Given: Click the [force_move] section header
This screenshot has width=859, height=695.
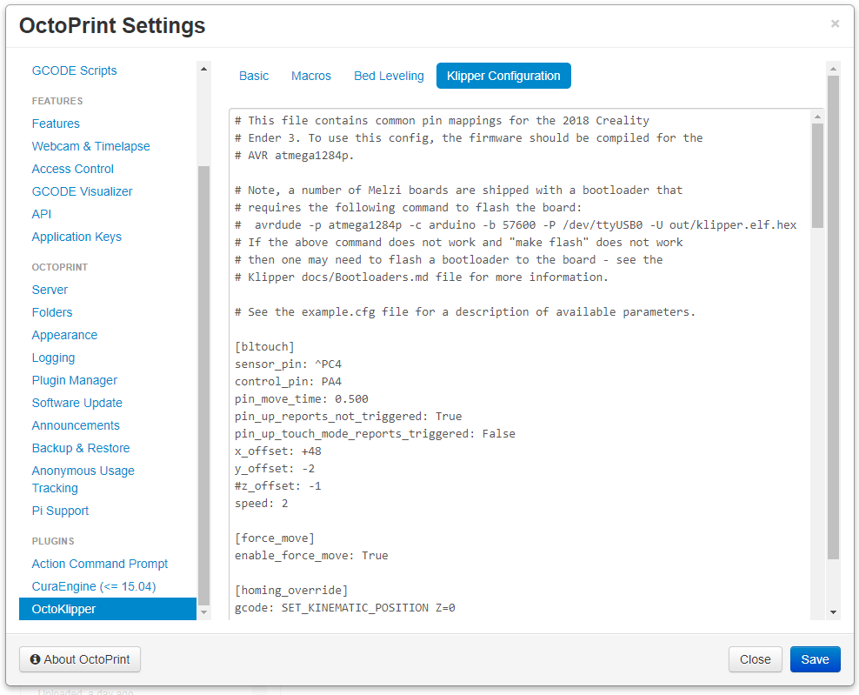Looking at the screenshot, I should click(x=275, y=538).
